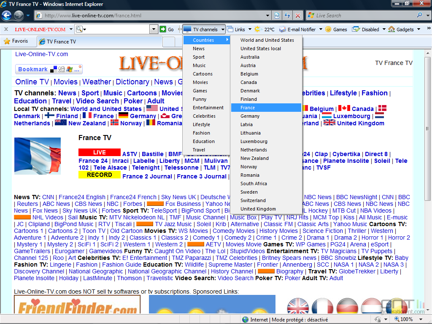Screen dimensions: 432x324
Task: Click the Dictionary navigation link
Action: click(x=132, y=82)
